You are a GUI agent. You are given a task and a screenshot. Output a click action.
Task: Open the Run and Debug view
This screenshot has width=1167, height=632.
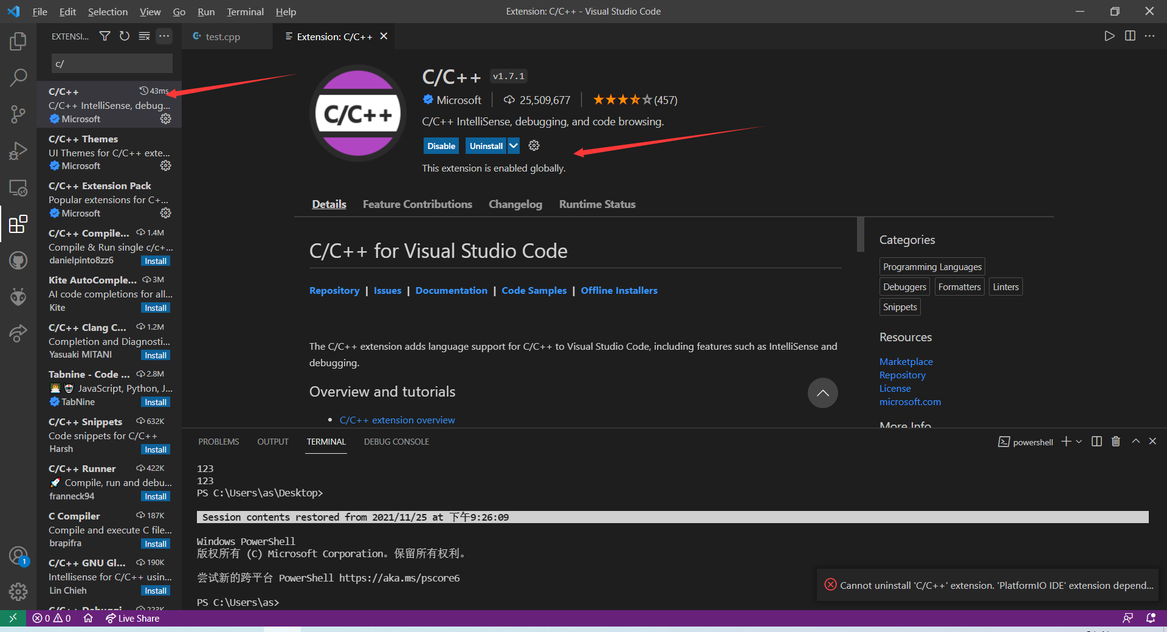(18, 151)
